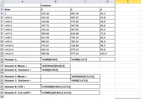Select cell containing 977.33
142x99 pixels.
85,53
